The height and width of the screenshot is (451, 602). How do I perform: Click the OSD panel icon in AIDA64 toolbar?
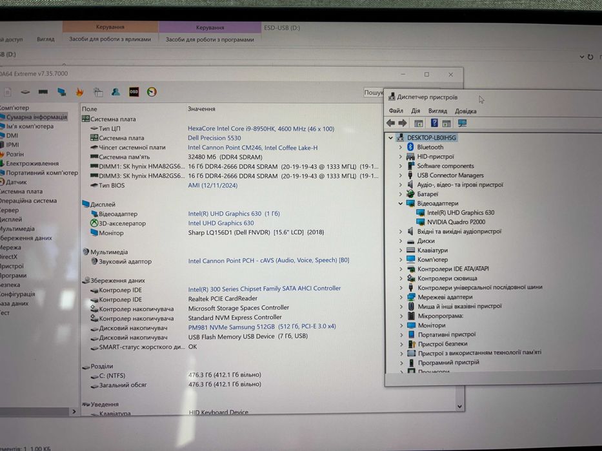point(134,91)
